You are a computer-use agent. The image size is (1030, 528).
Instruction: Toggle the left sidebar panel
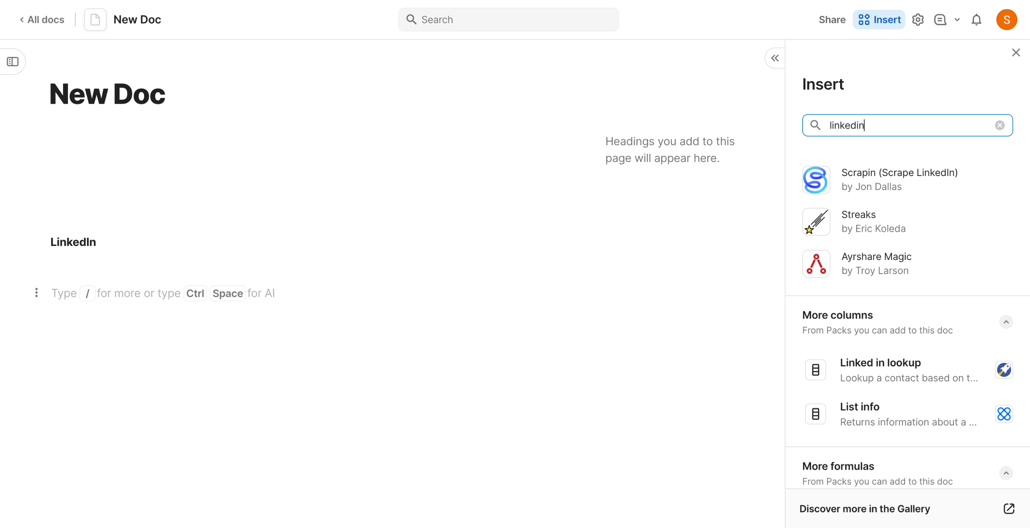(13, 61)
